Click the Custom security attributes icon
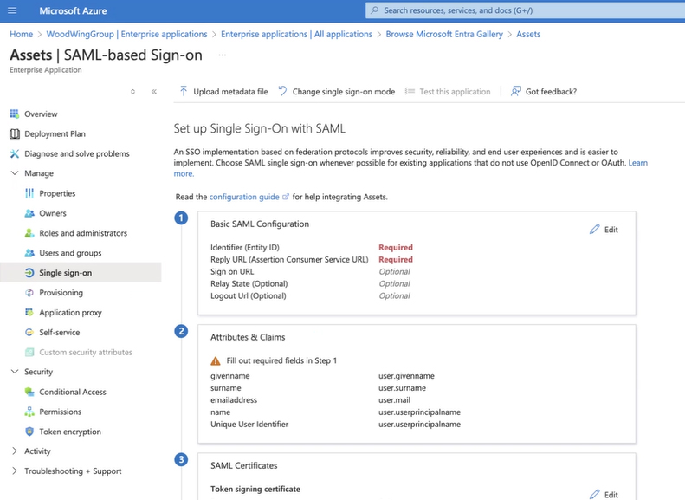The image size is (685, 500). tap(29, 353)
